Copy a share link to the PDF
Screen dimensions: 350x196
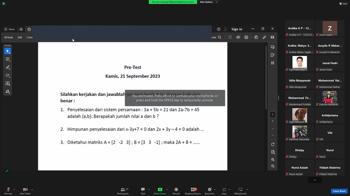[264, 38]
